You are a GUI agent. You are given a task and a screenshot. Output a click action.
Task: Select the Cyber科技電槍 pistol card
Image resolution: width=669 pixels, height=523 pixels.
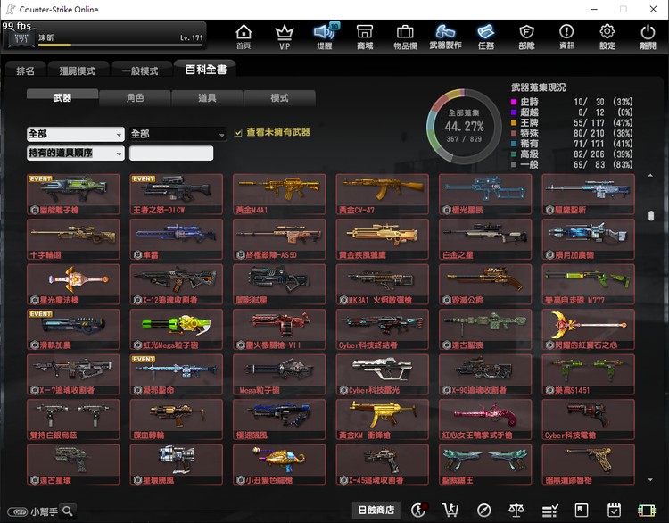click(589, 419)
